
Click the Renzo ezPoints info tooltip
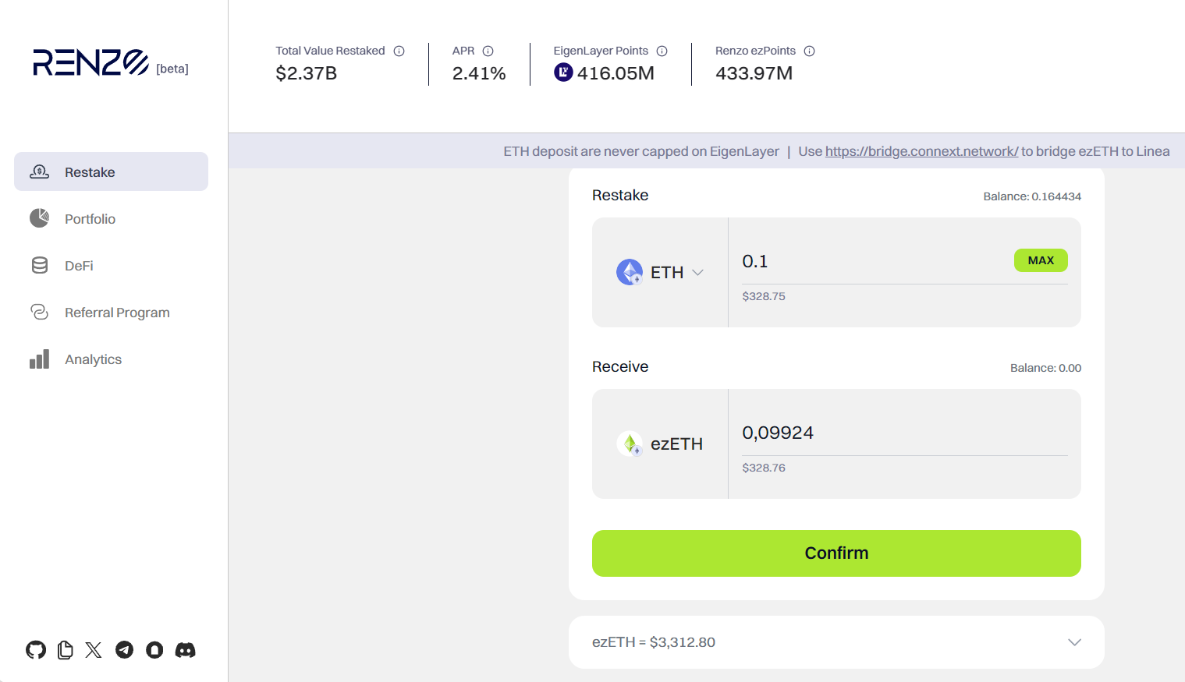[810, 50]
